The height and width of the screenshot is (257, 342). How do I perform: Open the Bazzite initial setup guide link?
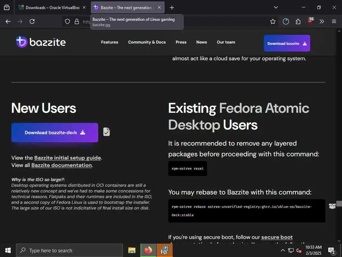point(67,158)
